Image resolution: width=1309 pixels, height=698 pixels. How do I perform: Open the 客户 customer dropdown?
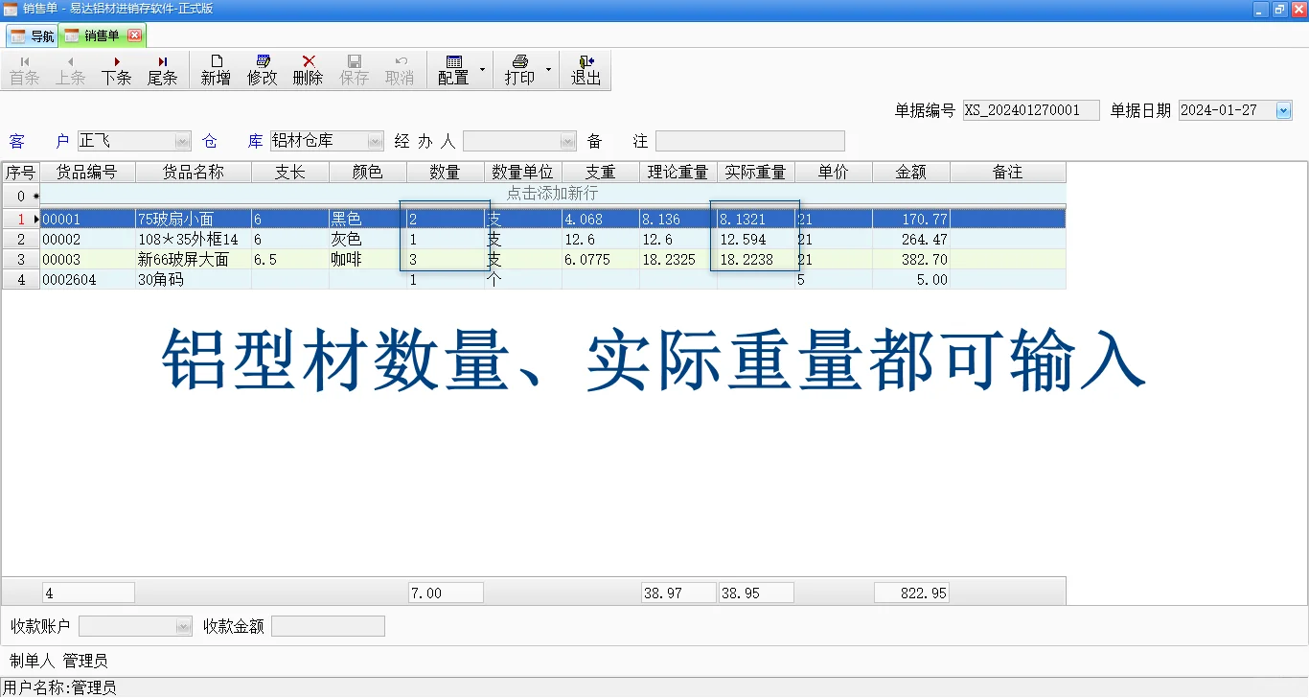point(182,140)
